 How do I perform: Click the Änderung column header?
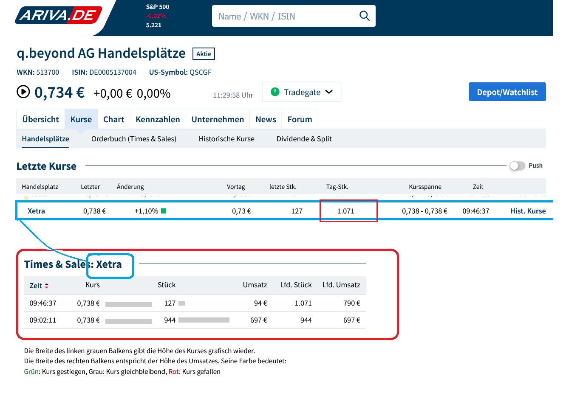click(130, 187)
